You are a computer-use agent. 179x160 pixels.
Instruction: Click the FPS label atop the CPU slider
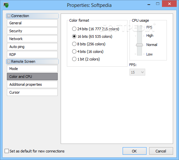click(x=149, y=27)
